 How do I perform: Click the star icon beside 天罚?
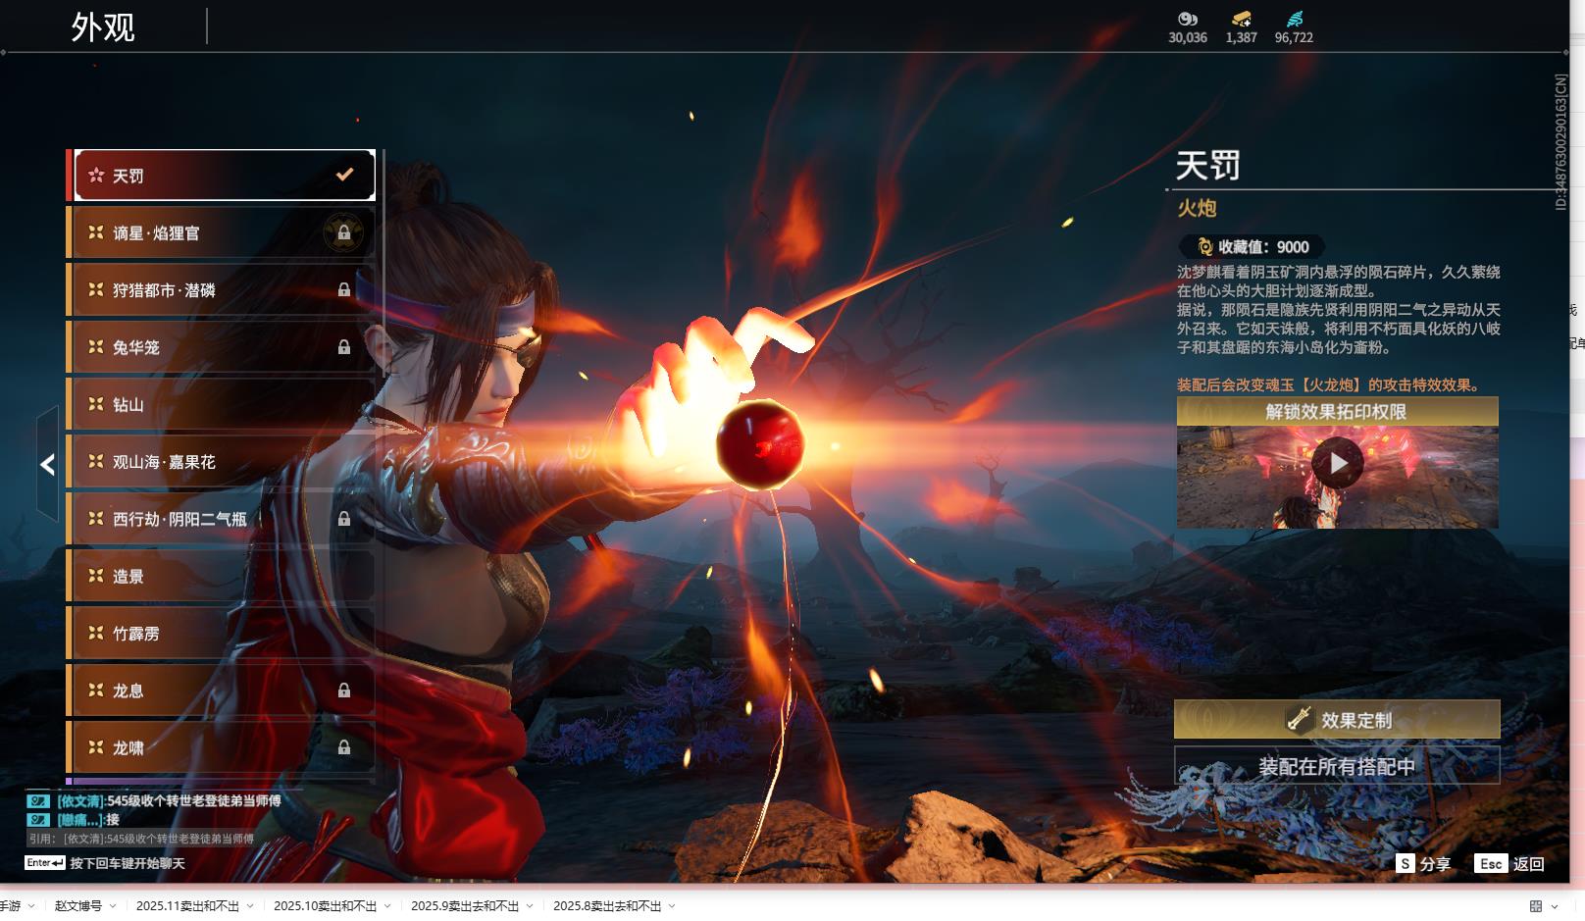pyautogui.click(x=96, y=175)
